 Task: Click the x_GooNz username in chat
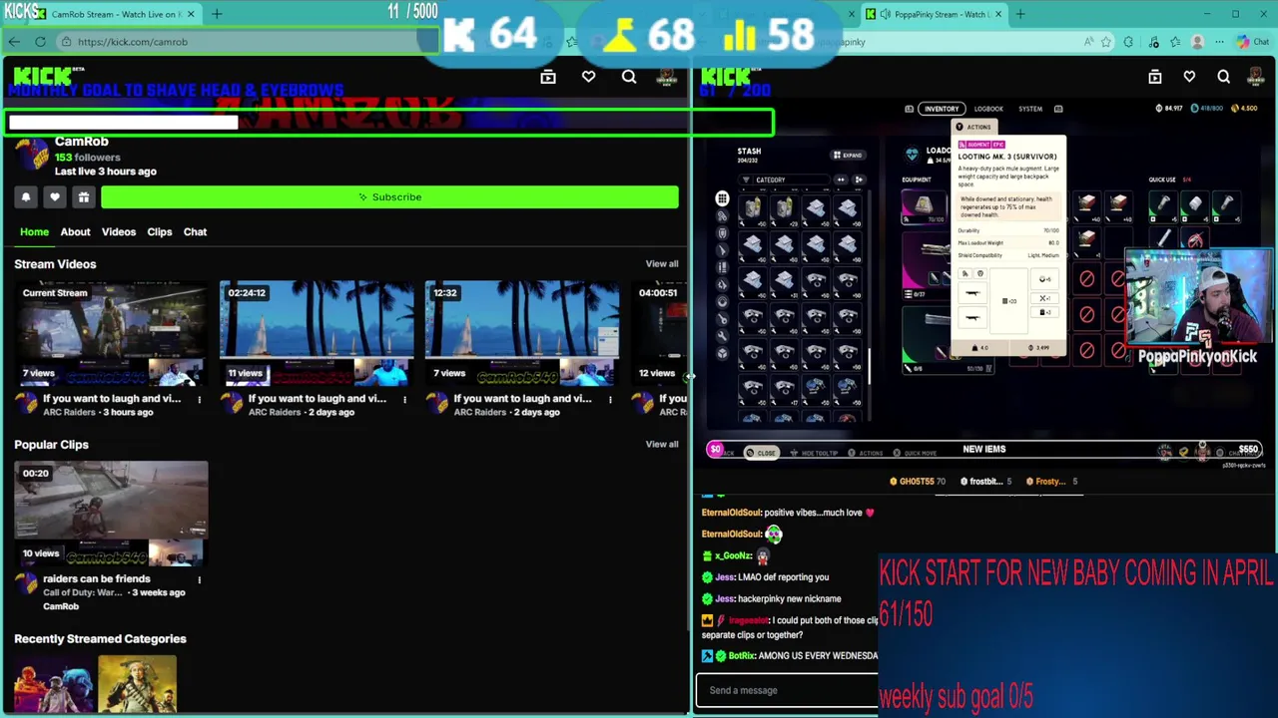tap(733, 555)
